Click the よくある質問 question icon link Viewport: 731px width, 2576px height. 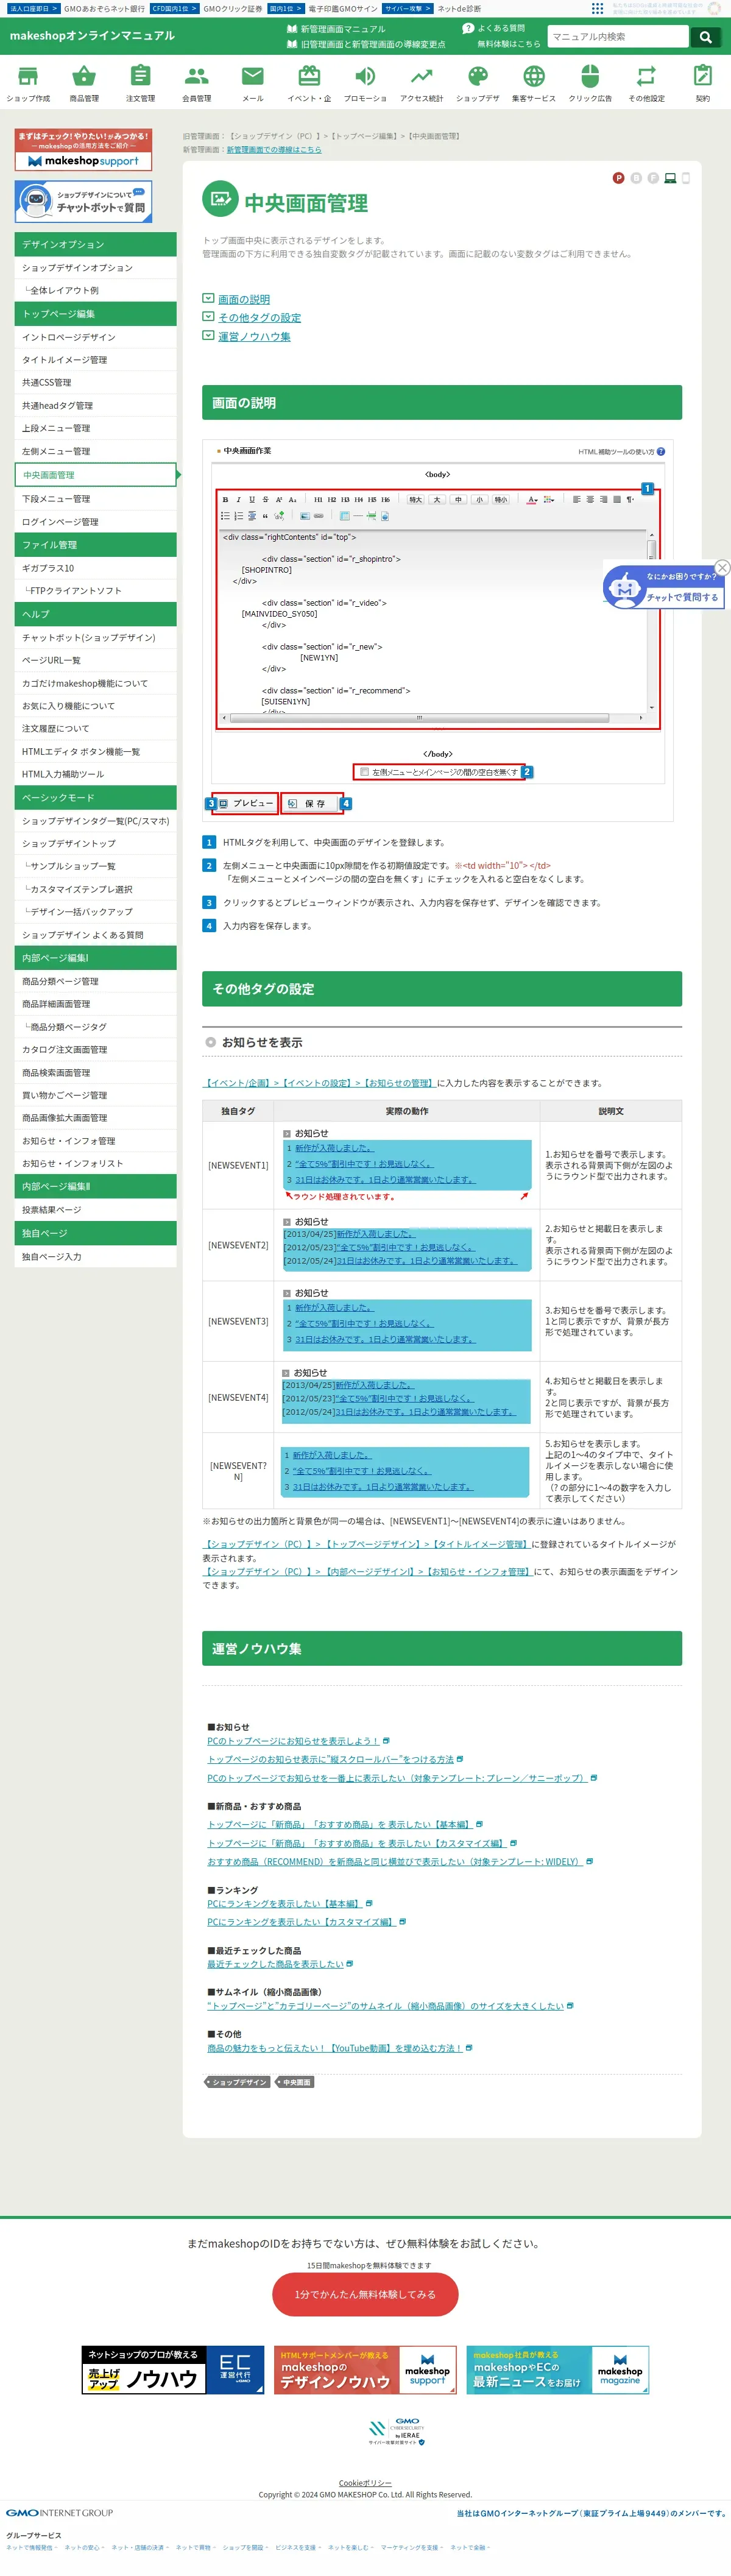pos(494,28)
